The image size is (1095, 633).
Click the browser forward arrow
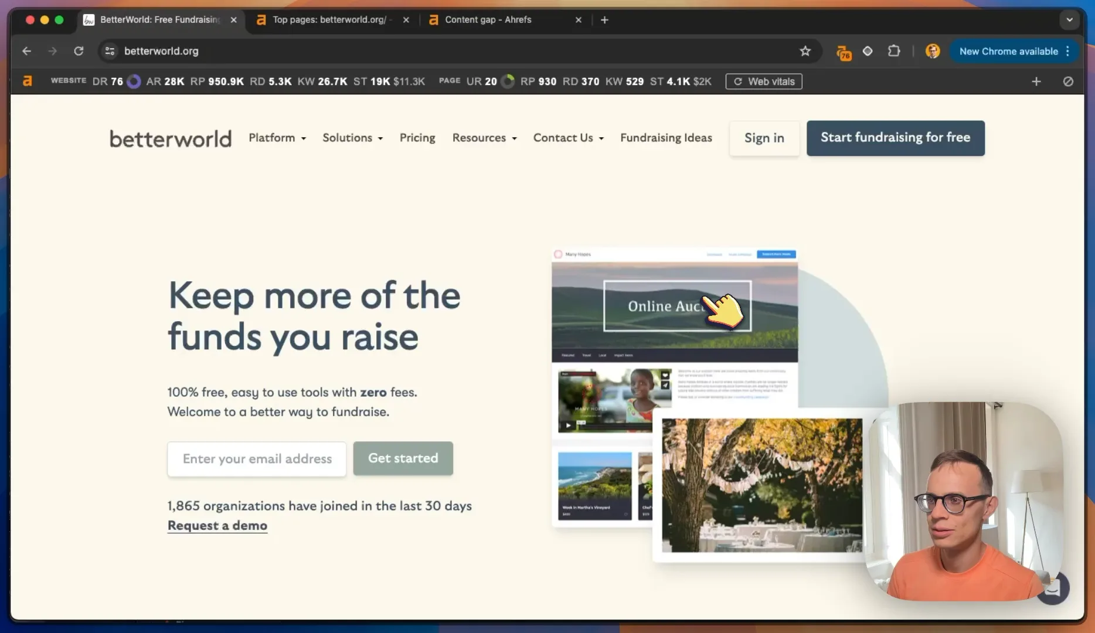point(53,51)
